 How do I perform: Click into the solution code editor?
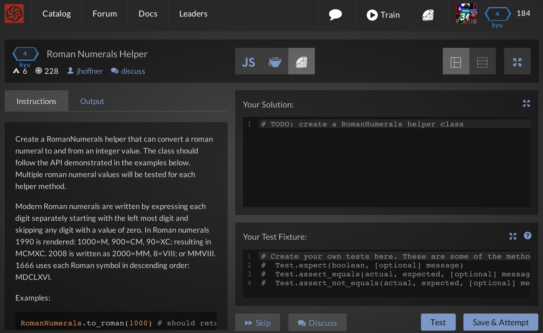click(x=386, y=165)
